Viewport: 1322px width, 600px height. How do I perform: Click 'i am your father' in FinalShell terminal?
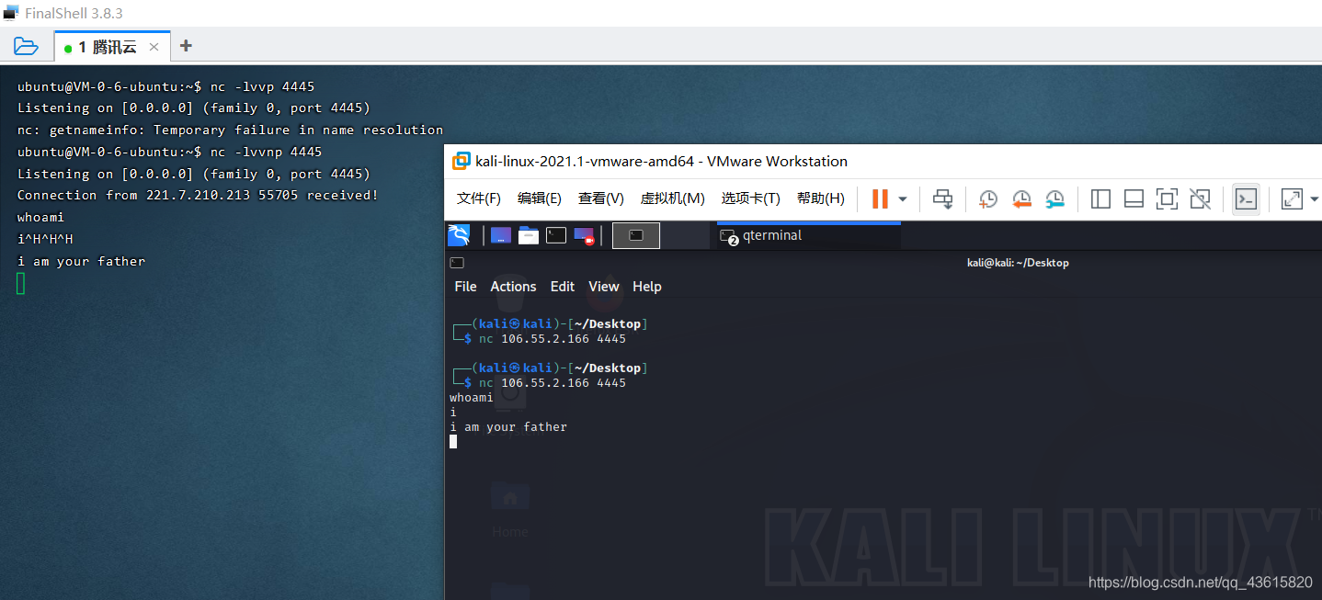(x=81, y=262)
